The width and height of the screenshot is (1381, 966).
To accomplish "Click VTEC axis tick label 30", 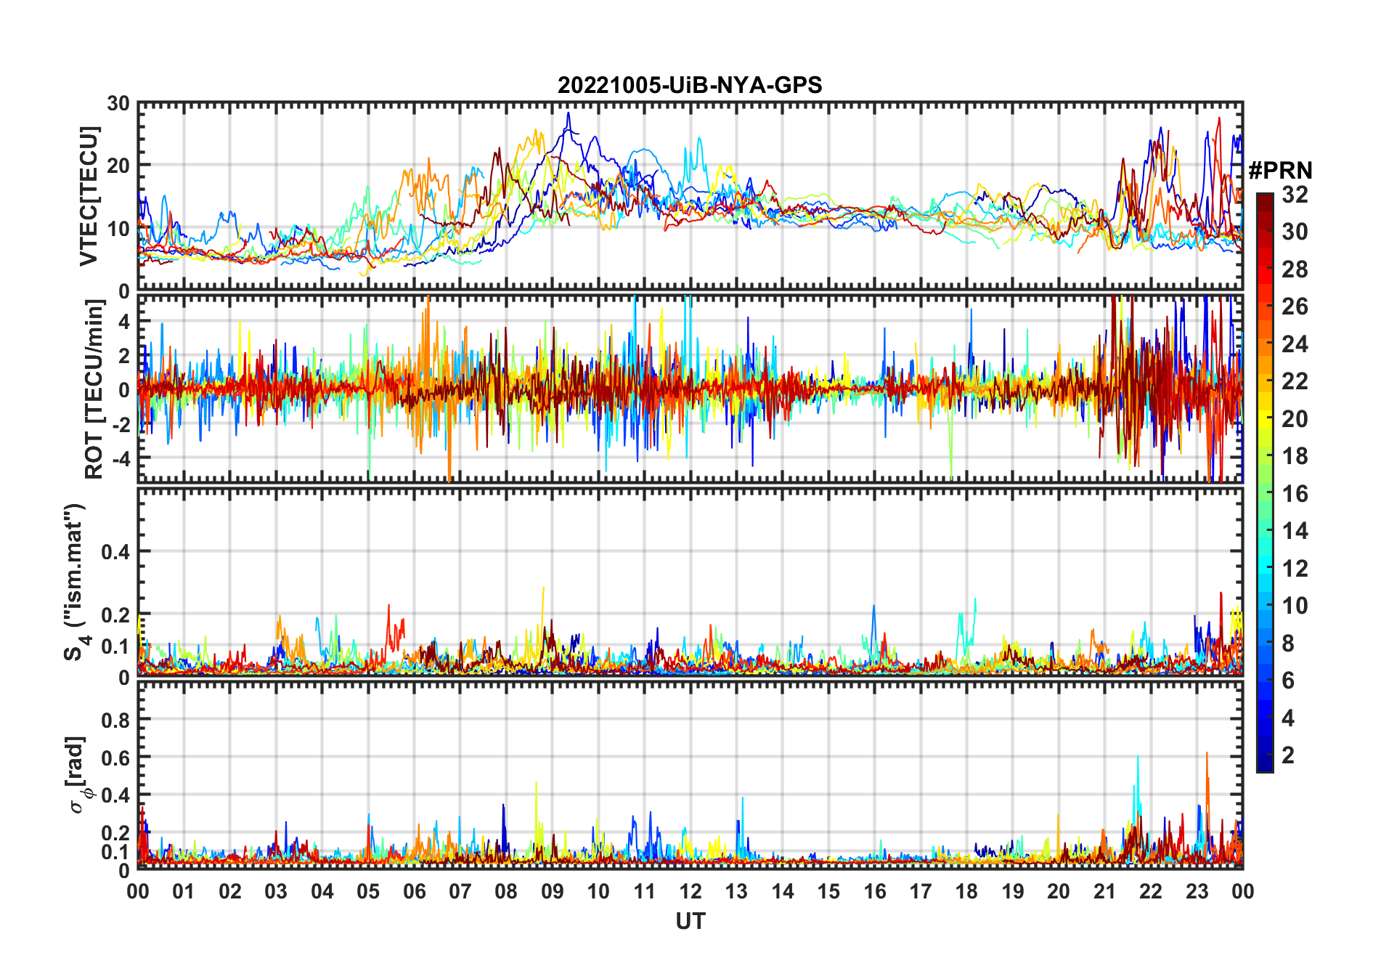I will point(118,103).
